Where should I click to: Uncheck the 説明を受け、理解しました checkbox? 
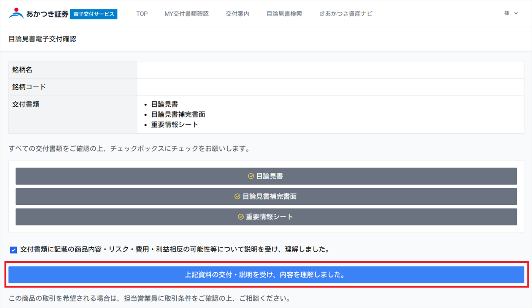pos(14,250)
